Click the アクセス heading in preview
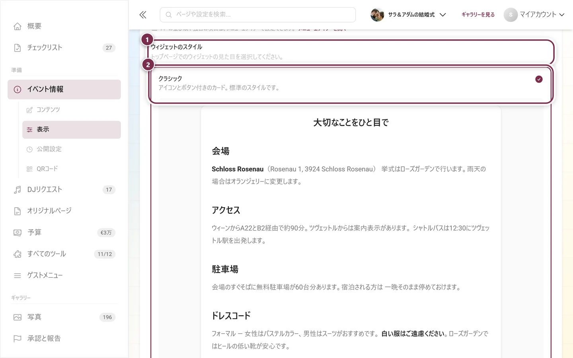The image size is (573, 358). (226, 210)
